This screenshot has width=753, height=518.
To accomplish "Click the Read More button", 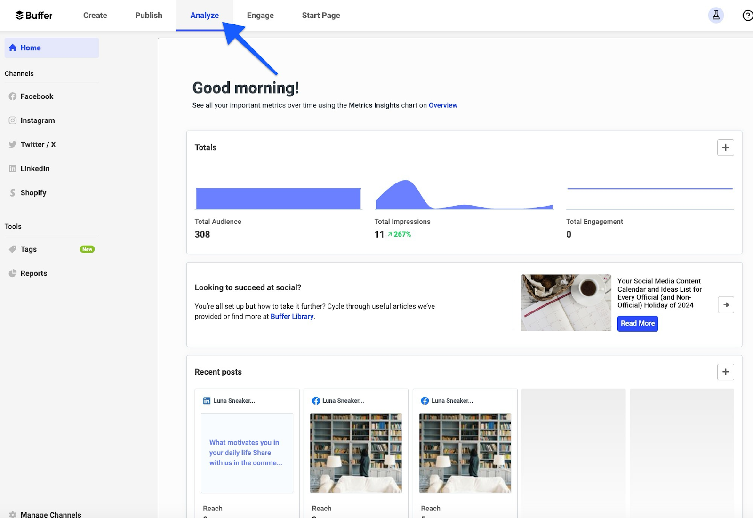I will 637,323.
